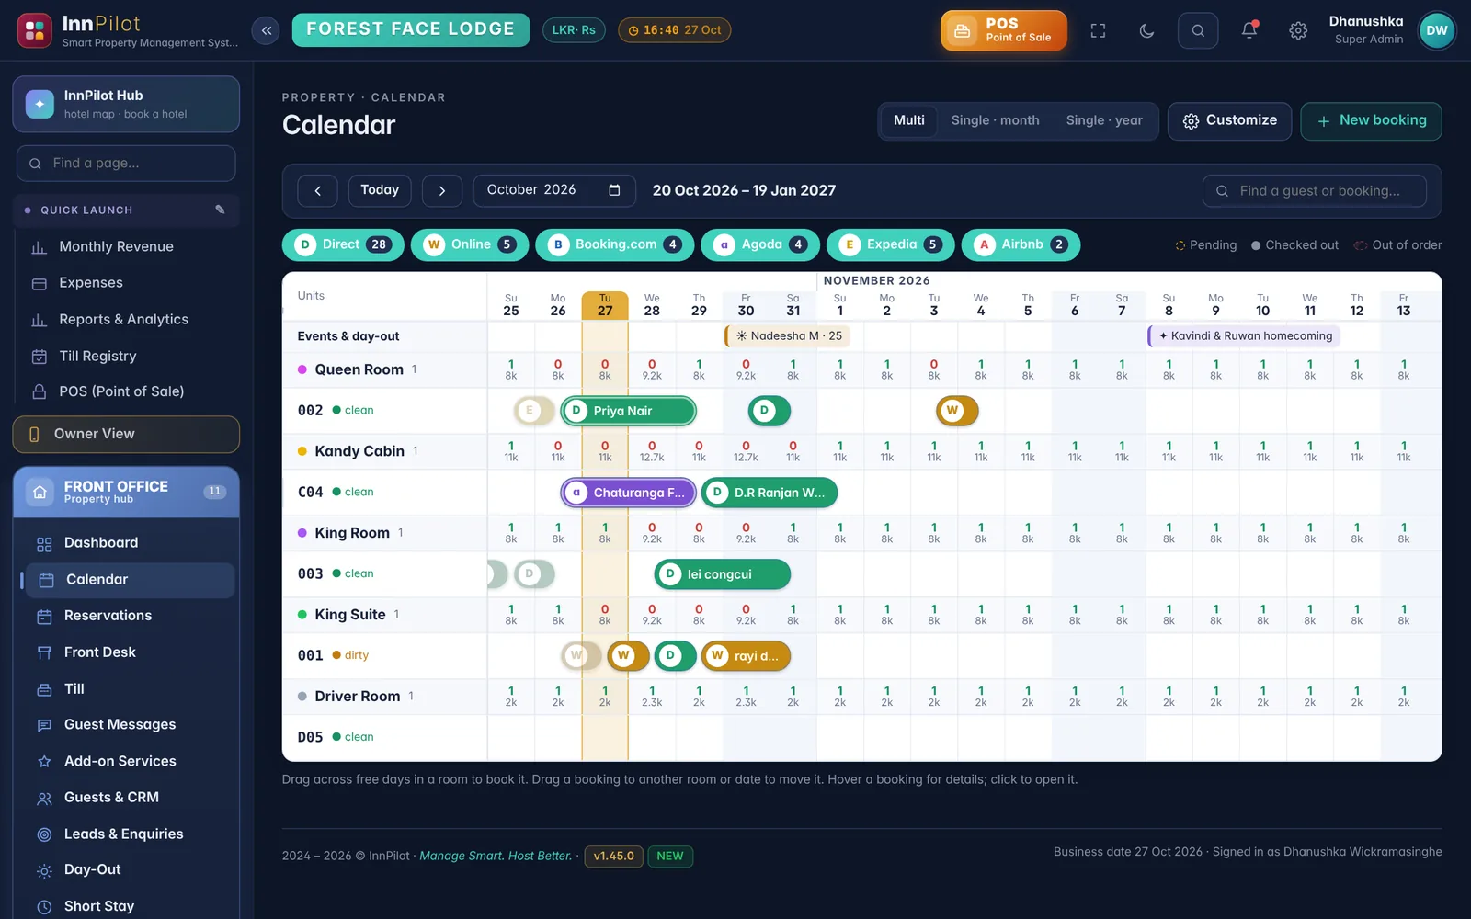Toggle Airbnb channel filter
Image resolution: width=1471 pixels, height=919 pixels.
(x=1021, y=244)
